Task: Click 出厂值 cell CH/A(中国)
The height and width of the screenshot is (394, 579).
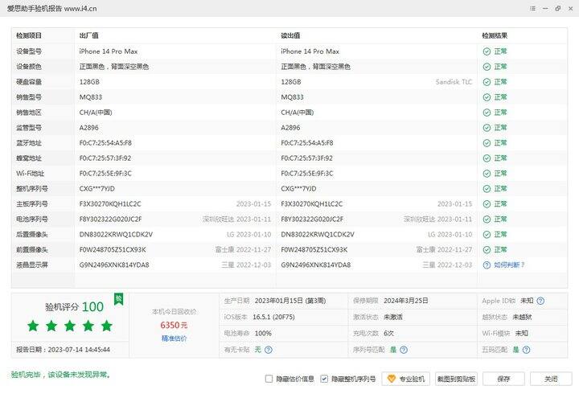Action: coord(96,113)
